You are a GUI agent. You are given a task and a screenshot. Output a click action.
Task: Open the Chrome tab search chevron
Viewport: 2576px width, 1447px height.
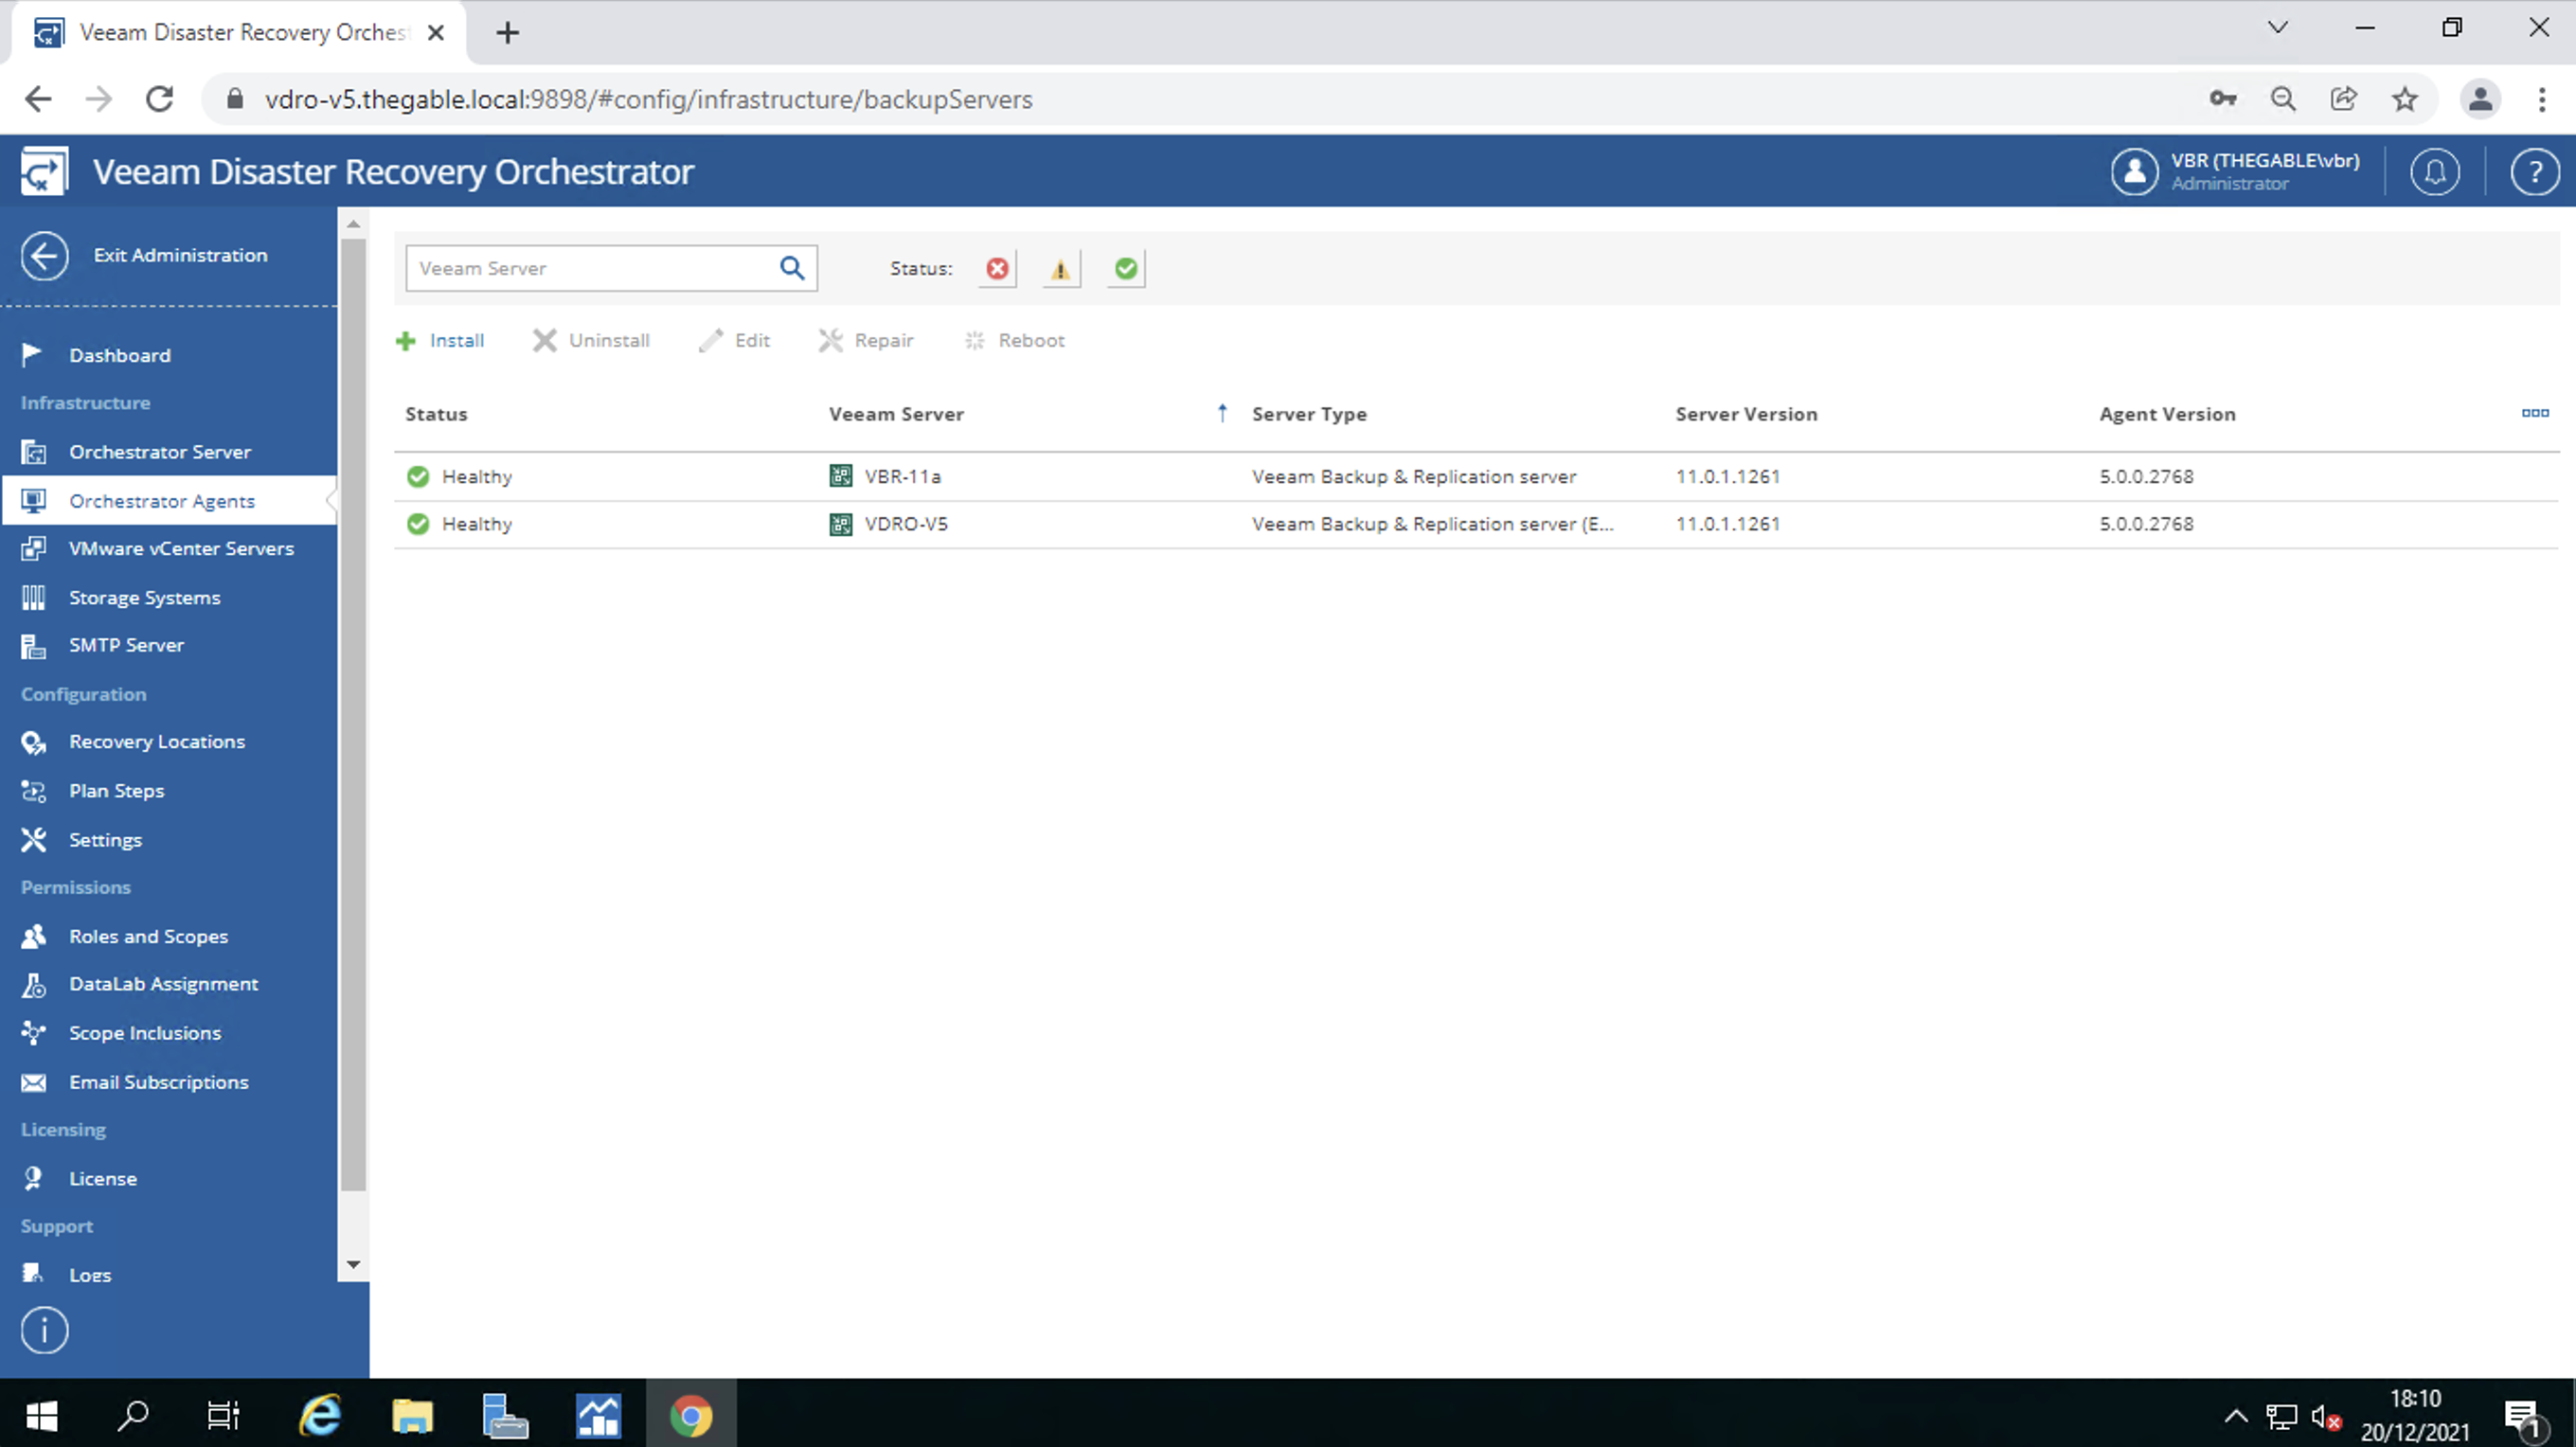pos(2278,27)
